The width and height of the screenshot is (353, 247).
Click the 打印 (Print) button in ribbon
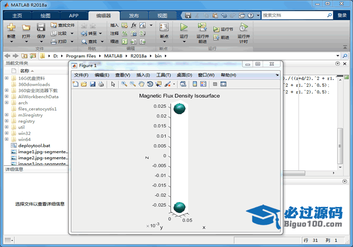point(59,41)
